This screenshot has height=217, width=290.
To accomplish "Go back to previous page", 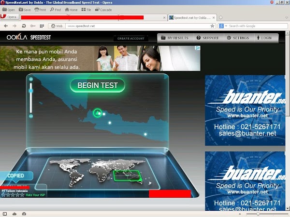I will (x=6, y=26).
